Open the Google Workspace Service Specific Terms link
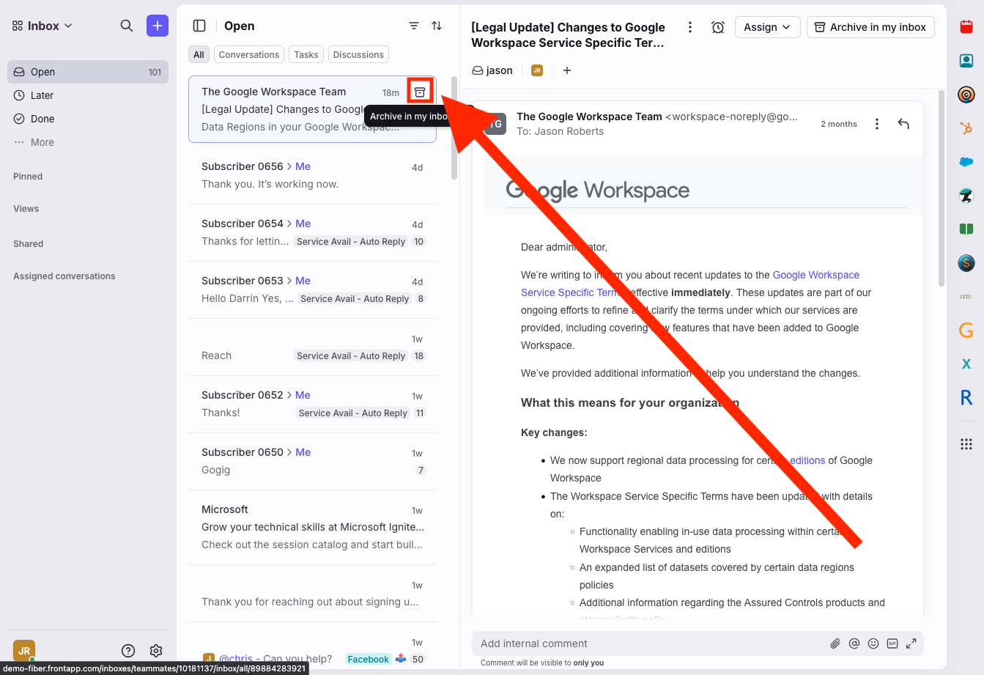 (815, 276)
